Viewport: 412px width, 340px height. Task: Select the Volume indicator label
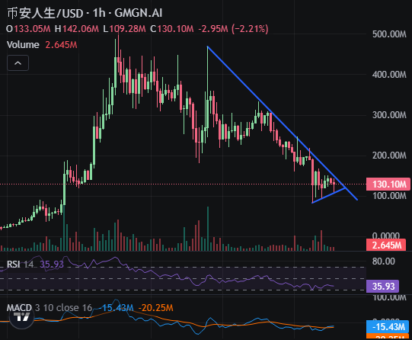[23, 45]
